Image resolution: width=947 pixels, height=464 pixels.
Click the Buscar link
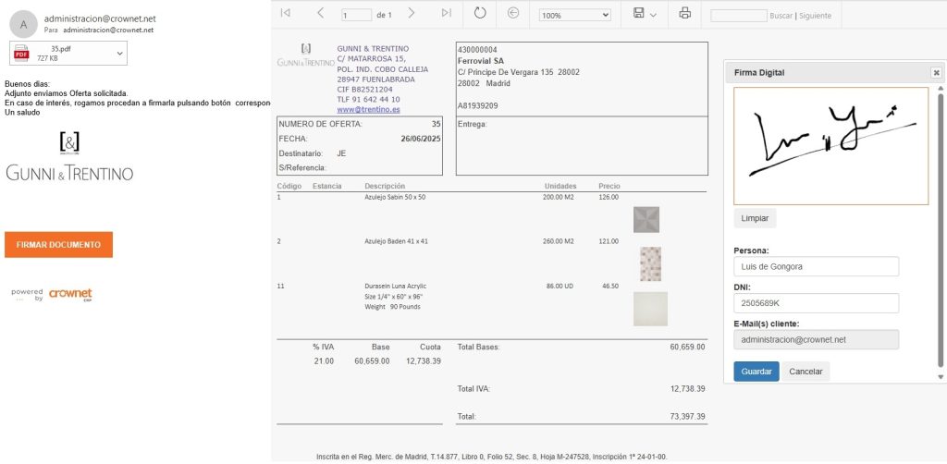click(781, 16)
